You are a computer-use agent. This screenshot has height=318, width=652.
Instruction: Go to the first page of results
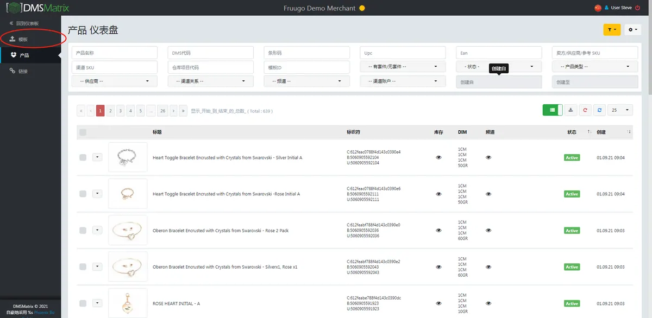81,111
